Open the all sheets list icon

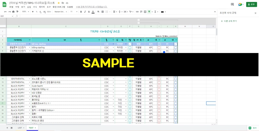(12, 128)
